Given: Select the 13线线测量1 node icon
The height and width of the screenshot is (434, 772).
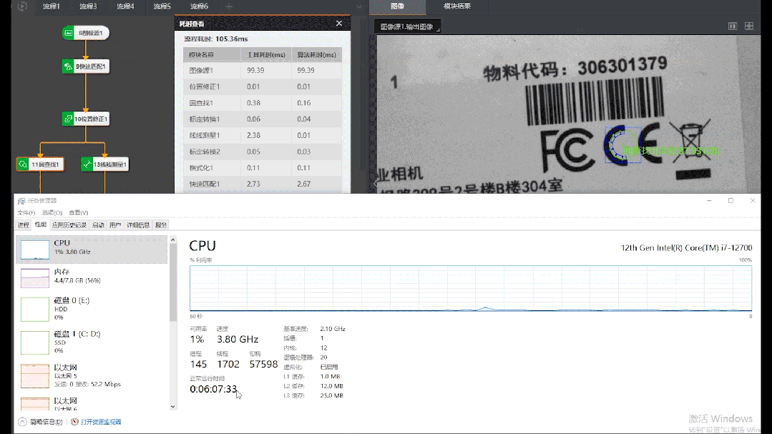Looking at the screenshot, I should [87, 164].
